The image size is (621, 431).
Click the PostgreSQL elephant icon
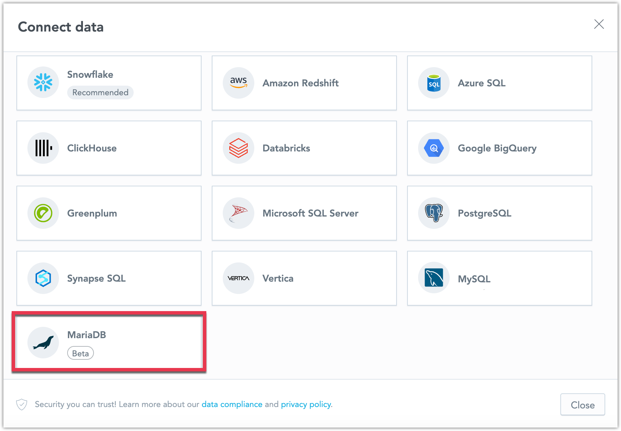point(433,213)
